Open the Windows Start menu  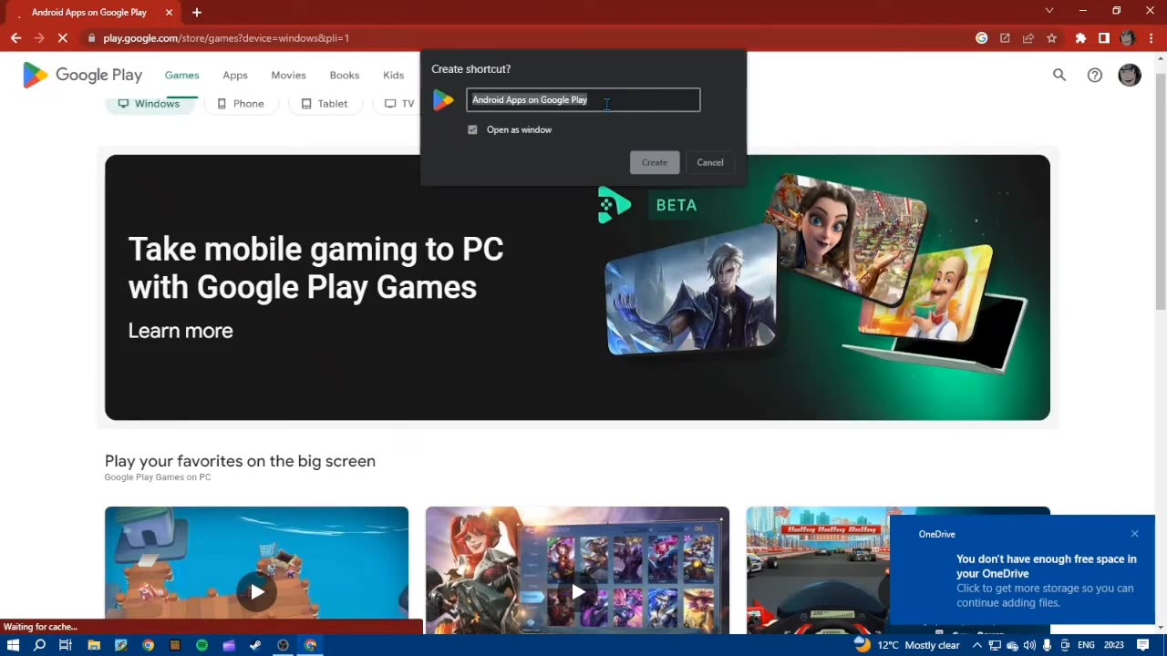point(13,645)
